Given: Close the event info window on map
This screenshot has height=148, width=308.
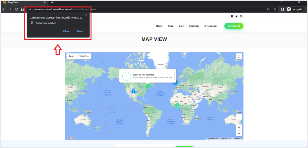Looking at the screenshot, I should pyautogui.click(x=174, y=70).
